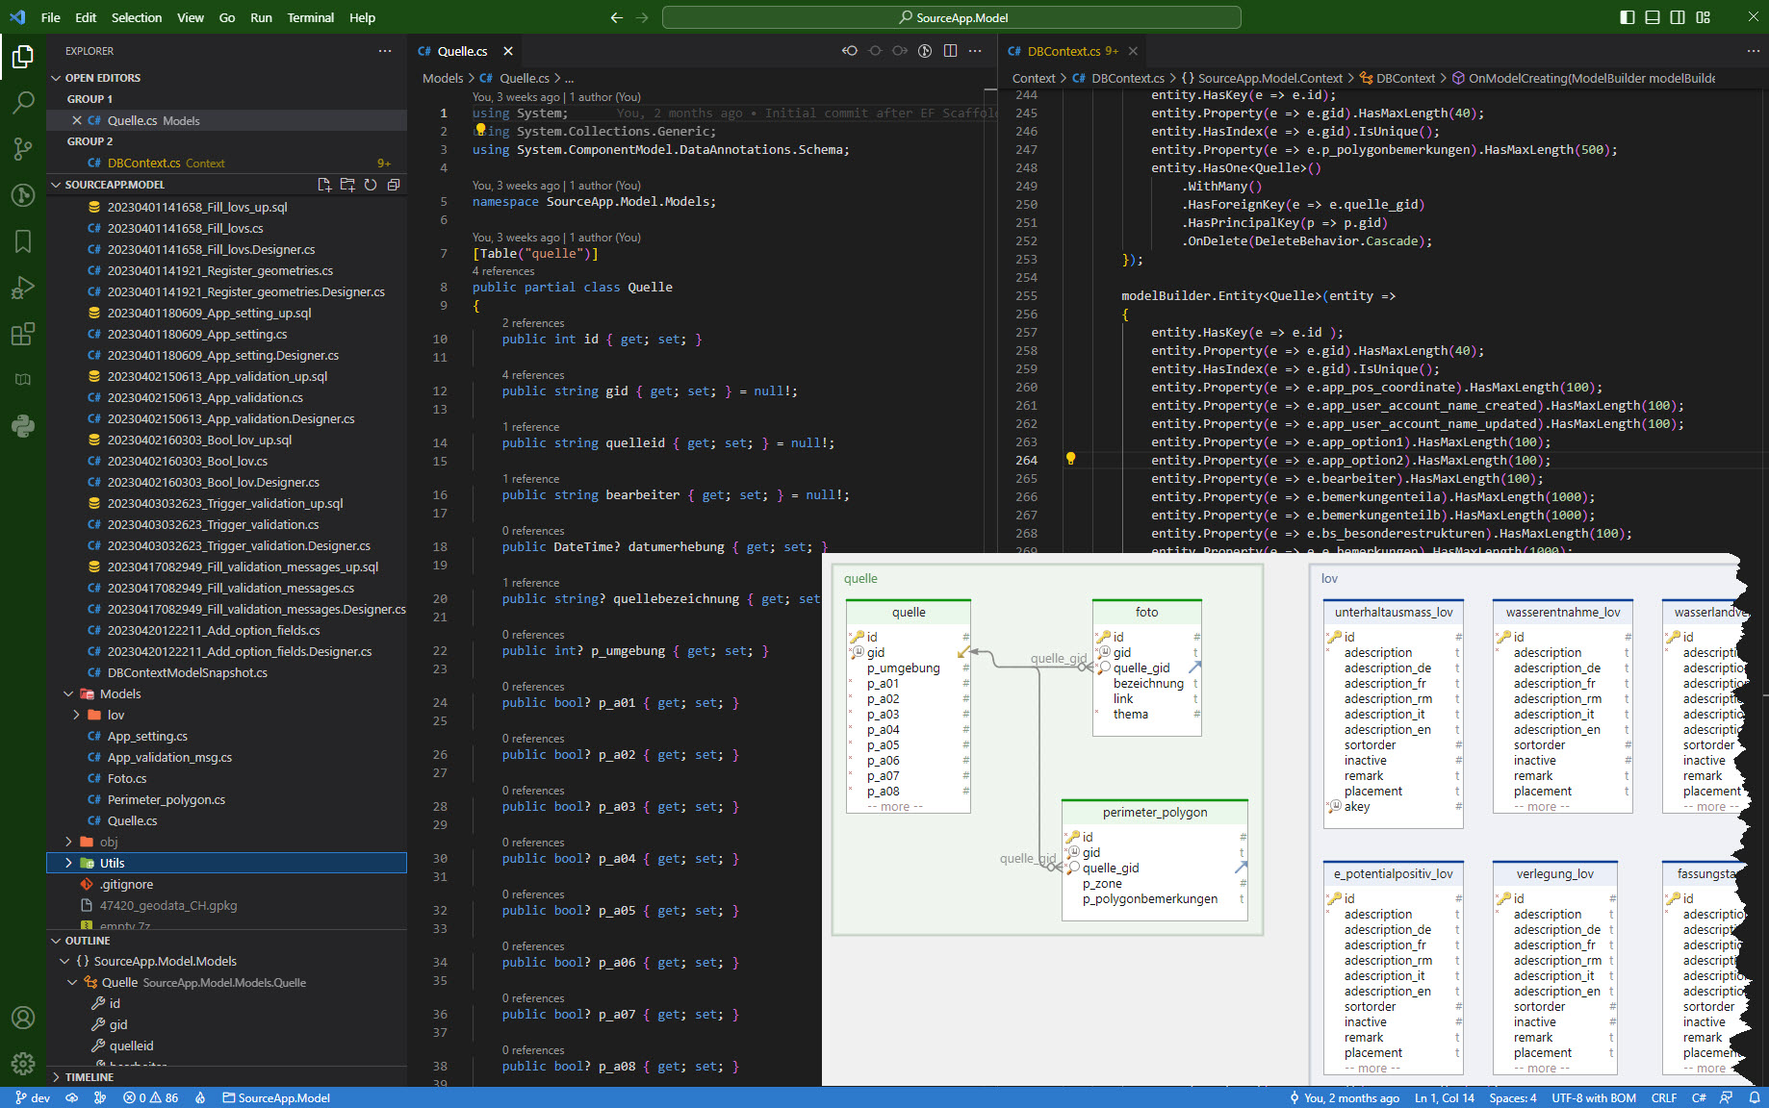Screen dimensions: 1769x1108
Task: Click Split Editor Right icon for Quelle.cs
Action: (x=950, y=51)
